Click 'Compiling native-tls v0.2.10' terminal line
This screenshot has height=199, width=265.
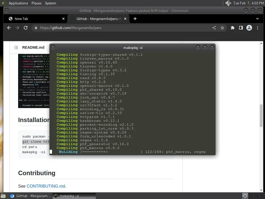(89, 113)
